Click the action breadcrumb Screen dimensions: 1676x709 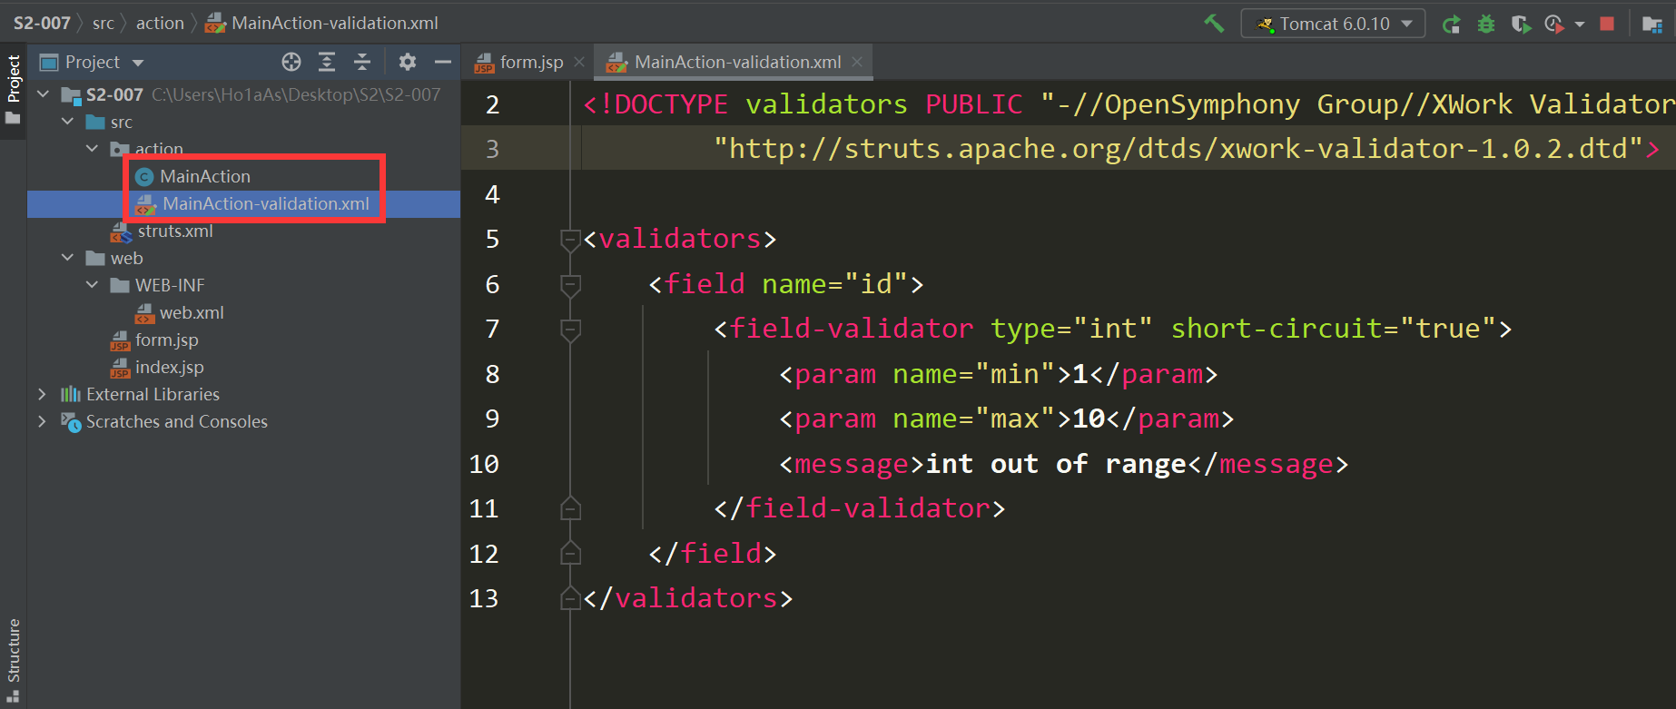(x=160, y=23)
